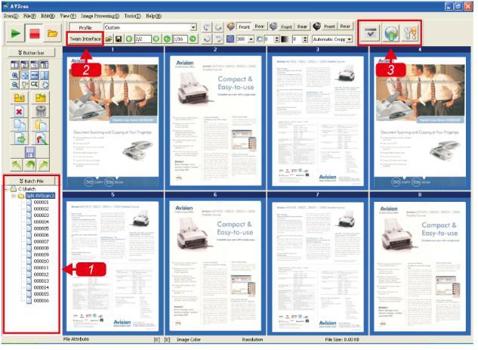Screen dimensions: 478x350
Task: Collapse the C:\Batch tree node
Action: coord(6,188)
